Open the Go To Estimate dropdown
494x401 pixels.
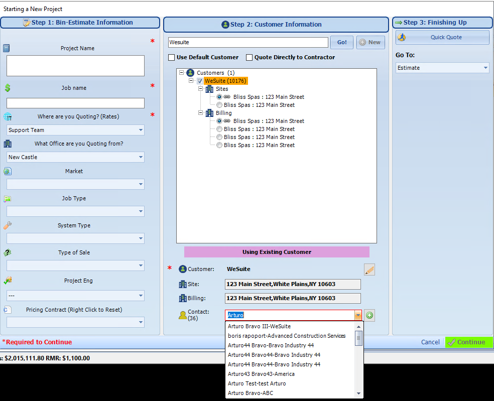click(x=485, y=68)
